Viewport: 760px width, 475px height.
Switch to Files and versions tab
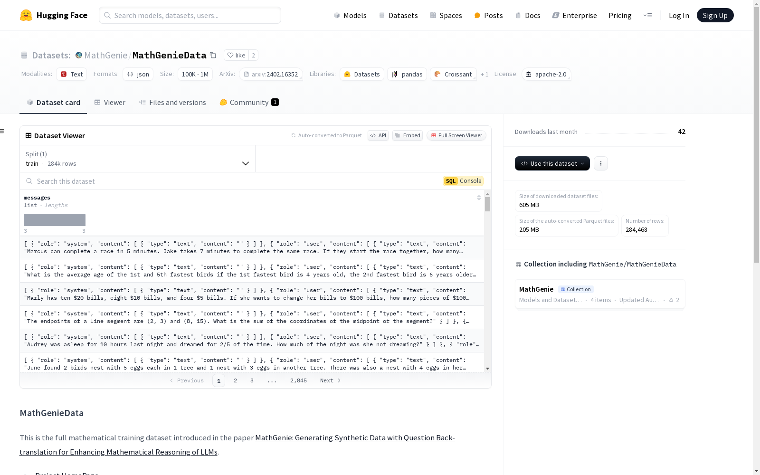[x=172, y=103]
